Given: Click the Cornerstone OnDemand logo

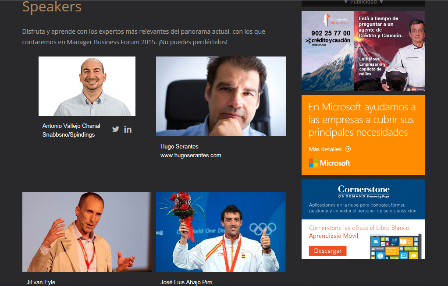Looking at the screenshot, I should (x=363, y=191).
